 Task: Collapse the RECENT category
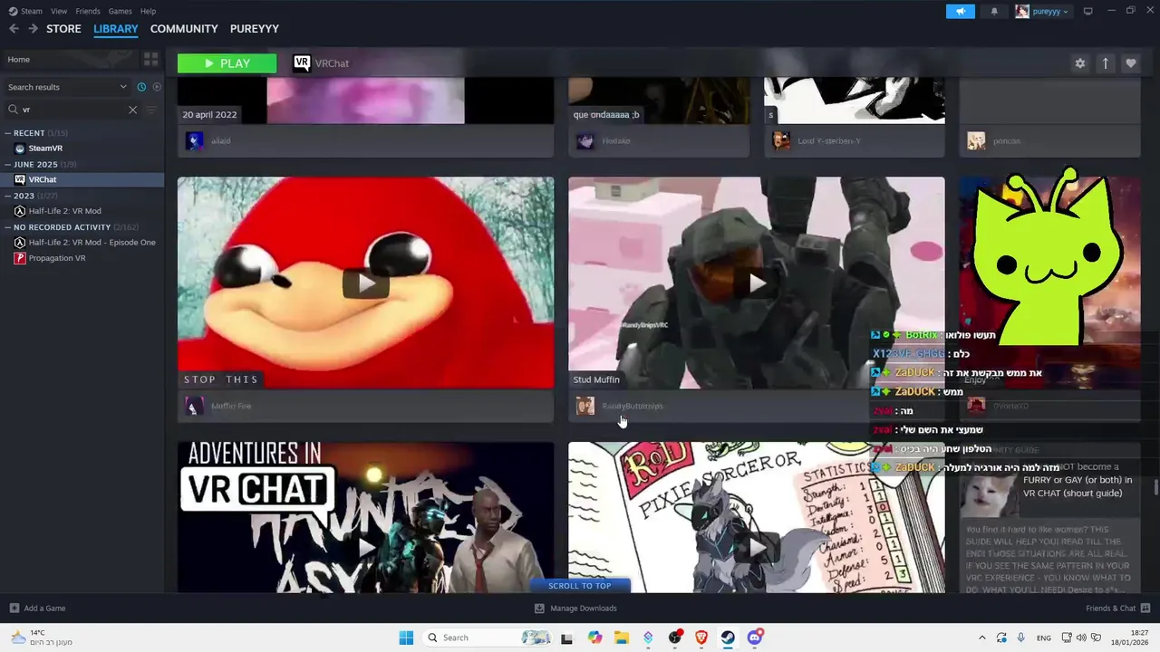[x=7, y=133]
